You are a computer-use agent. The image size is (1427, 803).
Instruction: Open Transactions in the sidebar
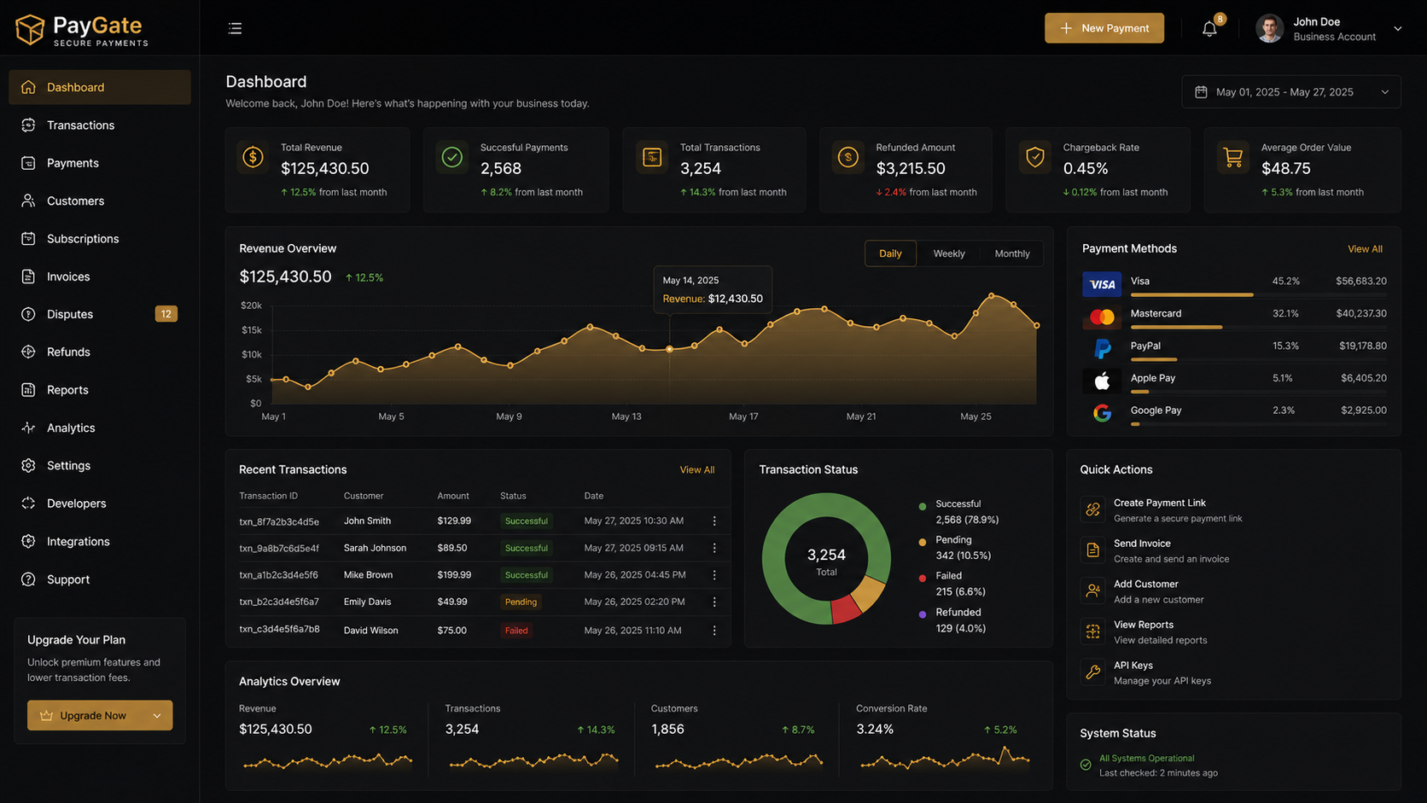pyautogui.click(x=100, y=125)
